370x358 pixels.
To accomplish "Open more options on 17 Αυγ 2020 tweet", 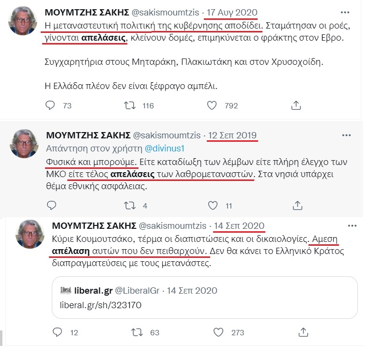I will click(x=345, y=12).
